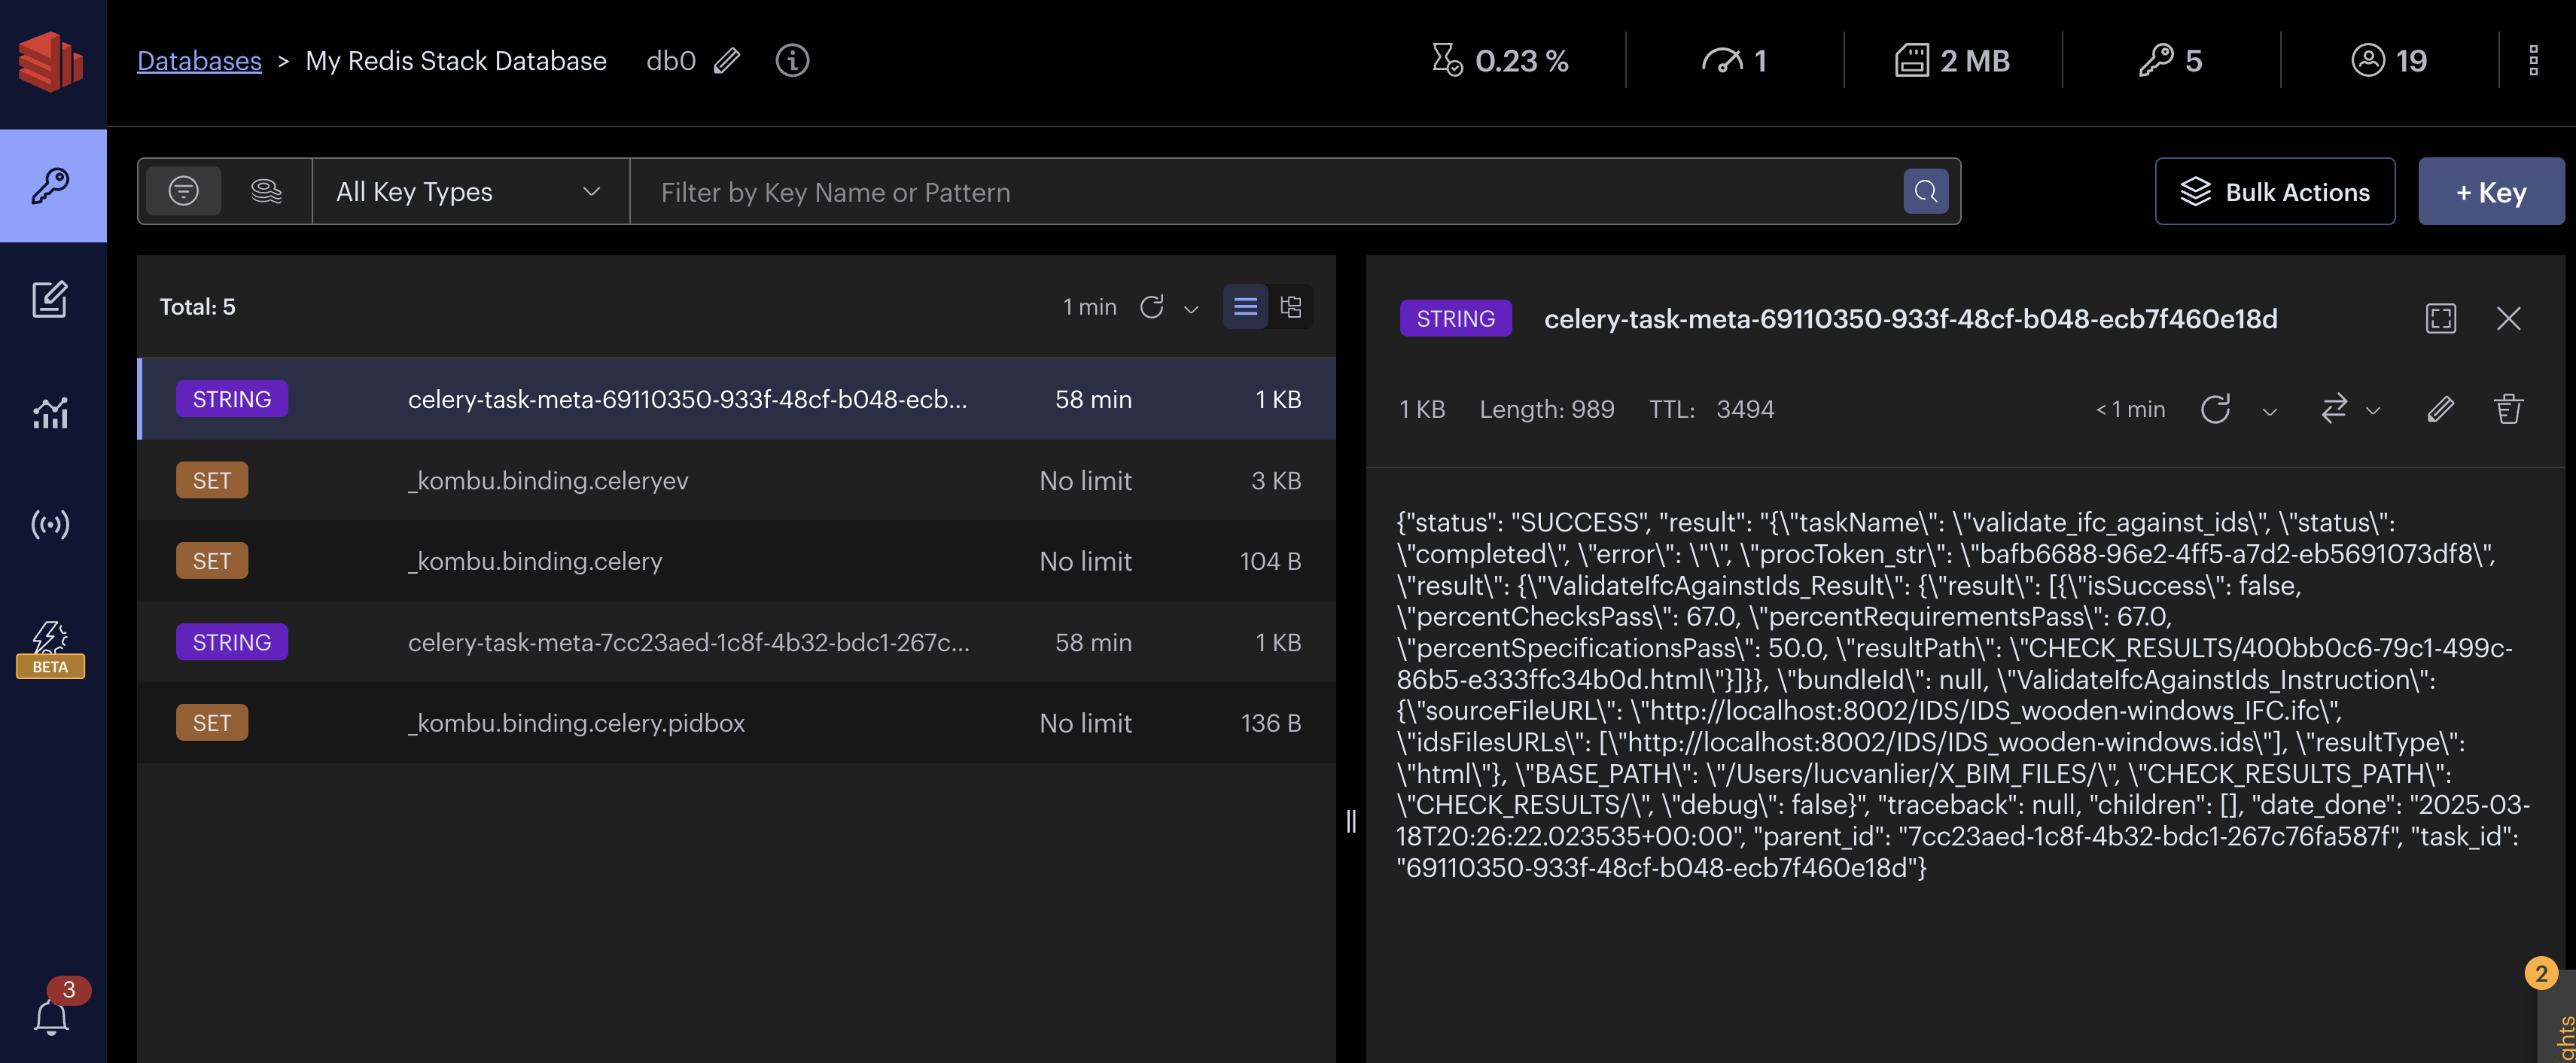The height and width of the screenshot is (1063, 2576).
Task: Select _kombu.binding.celery.pidbox key row
Action: pyautogui.click(x=736, y=723)
